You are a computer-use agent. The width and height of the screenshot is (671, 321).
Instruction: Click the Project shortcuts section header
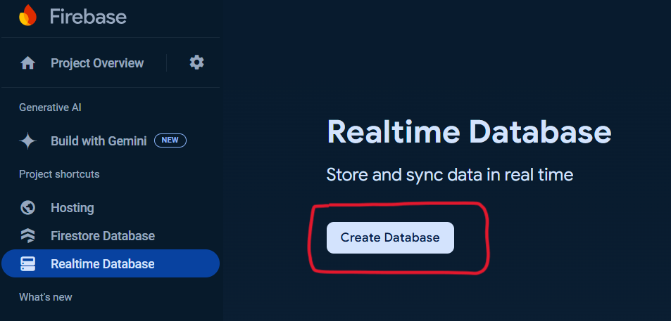59,174
